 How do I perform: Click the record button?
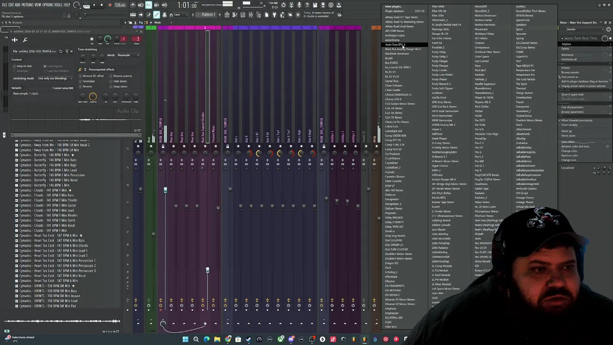(x=110, y=5)
